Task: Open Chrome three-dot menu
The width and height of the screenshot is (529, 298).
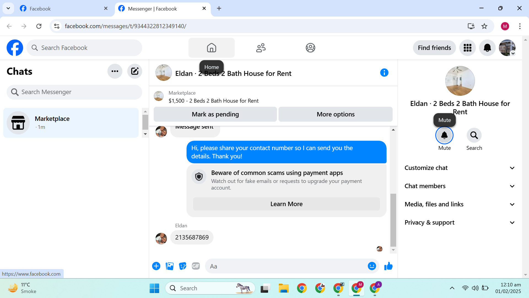Action: tap(520, 26)
